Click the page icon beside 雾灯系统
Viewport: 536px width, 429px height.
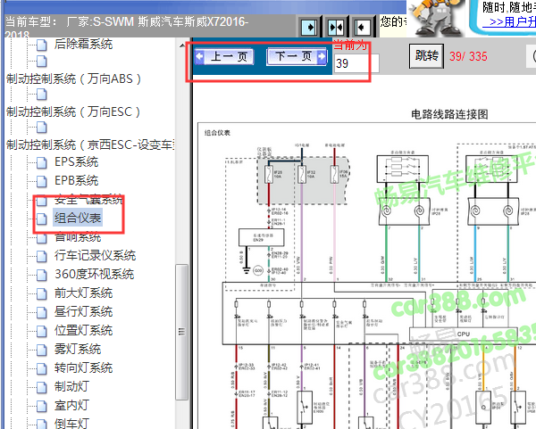[42, 351]
